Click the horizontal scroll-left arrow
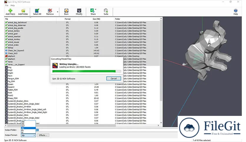This screenshot has width=246, height=142. pyautogui.click(x=6, y=125)
